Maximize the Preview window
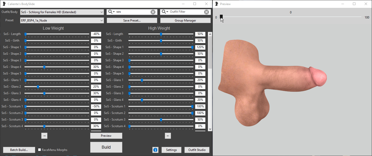This screenshot has height=156, width=372. point(354,4)
